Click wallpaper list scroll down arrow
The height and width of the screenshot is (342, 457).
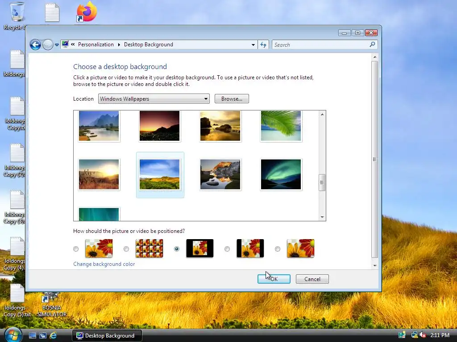[322, 217]
